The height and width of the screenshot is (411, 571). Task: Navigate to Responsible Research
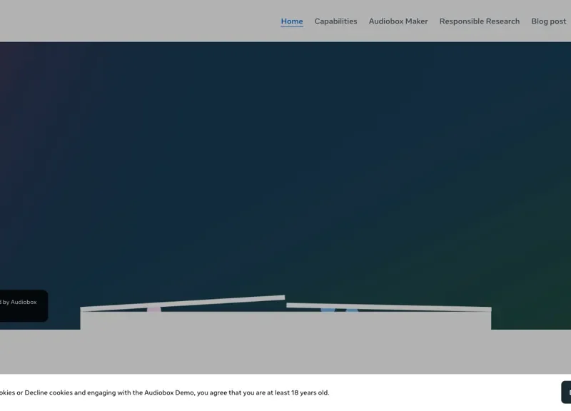479,21
